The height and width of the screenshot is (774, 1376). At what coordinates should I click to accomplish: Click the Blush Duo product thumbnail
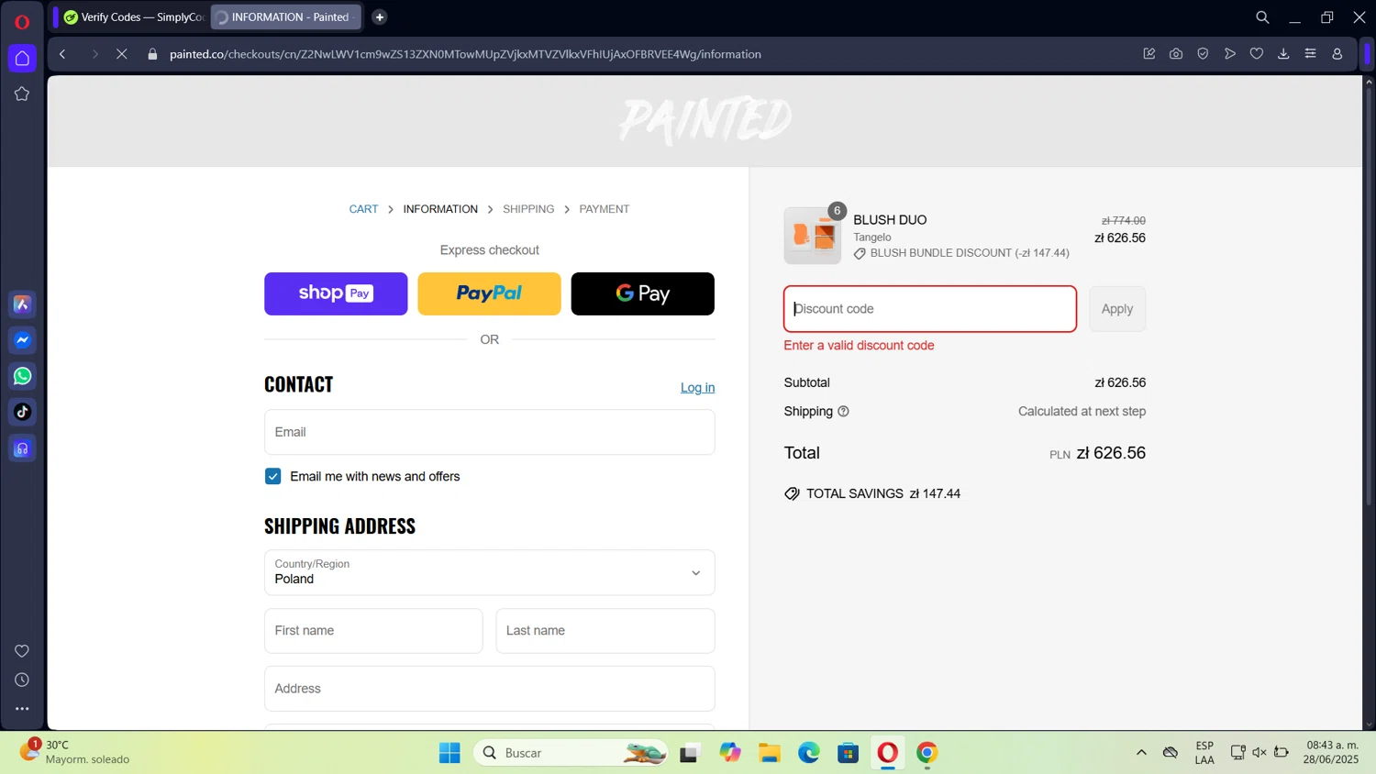pos(812,236)
